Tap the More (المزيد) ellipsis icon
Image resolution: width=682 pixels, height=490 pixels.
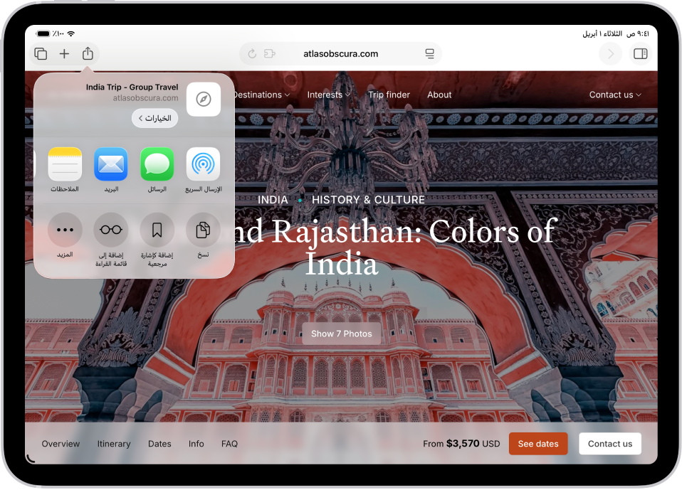point(65,230)
